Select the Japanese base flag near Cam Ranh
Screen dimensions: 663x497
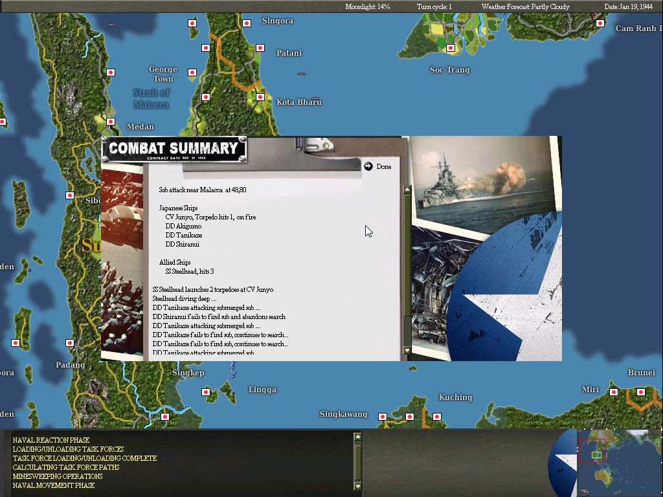pos(600,23)
